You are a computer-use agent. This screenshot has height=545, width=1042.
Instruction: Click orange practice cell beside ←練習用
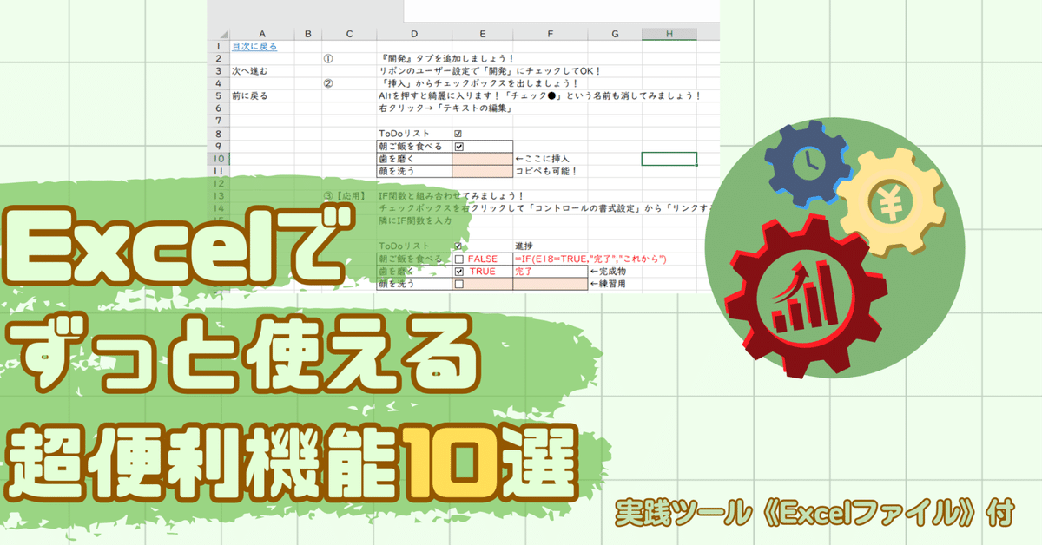(x=550, y=284)
